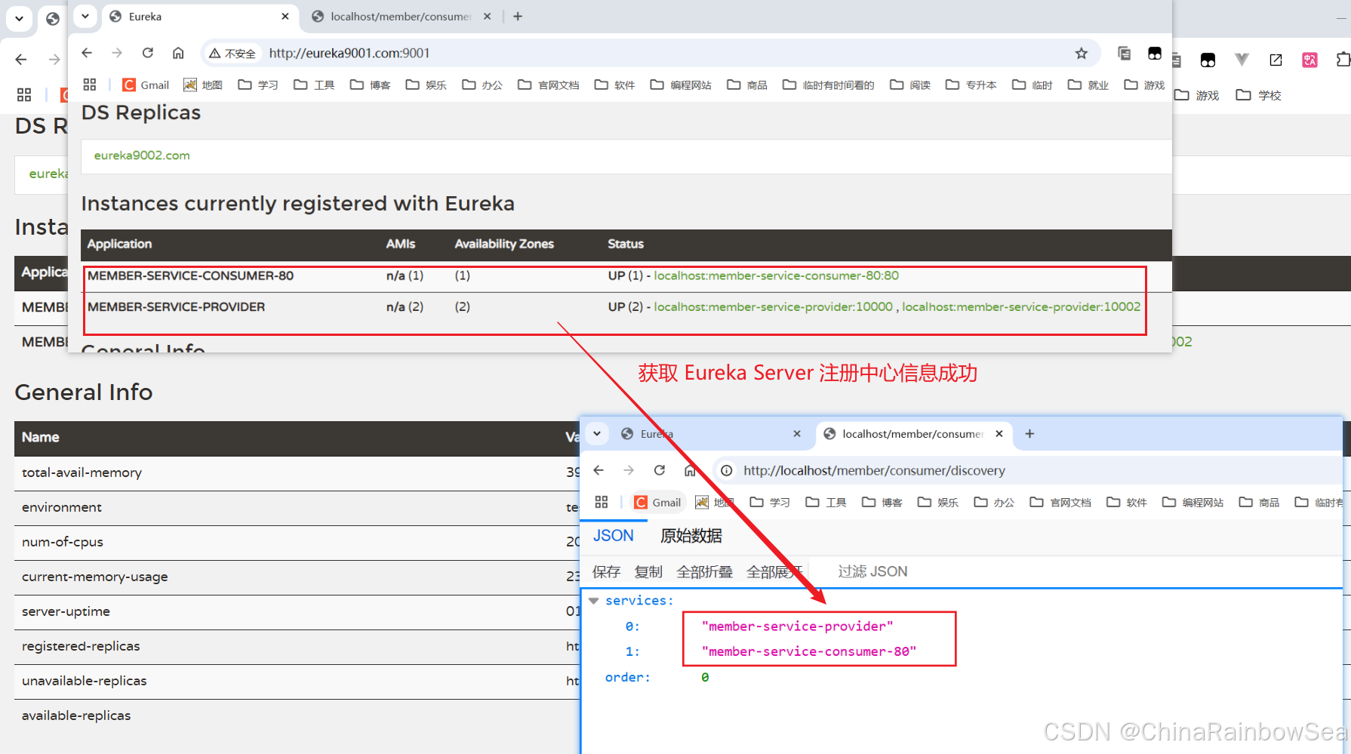Close the Eureka tab in the eureka9001 window
The width and height of the screenshot is (1351, 754).
pos(285,17)
